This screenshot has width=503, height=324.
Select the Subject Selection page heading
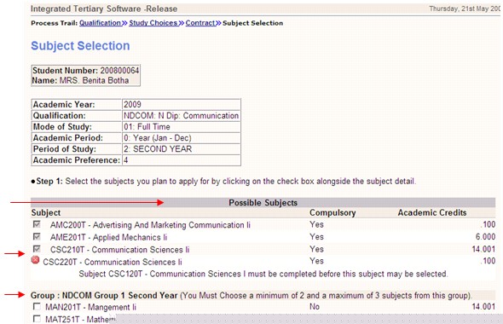pos(80,45)
